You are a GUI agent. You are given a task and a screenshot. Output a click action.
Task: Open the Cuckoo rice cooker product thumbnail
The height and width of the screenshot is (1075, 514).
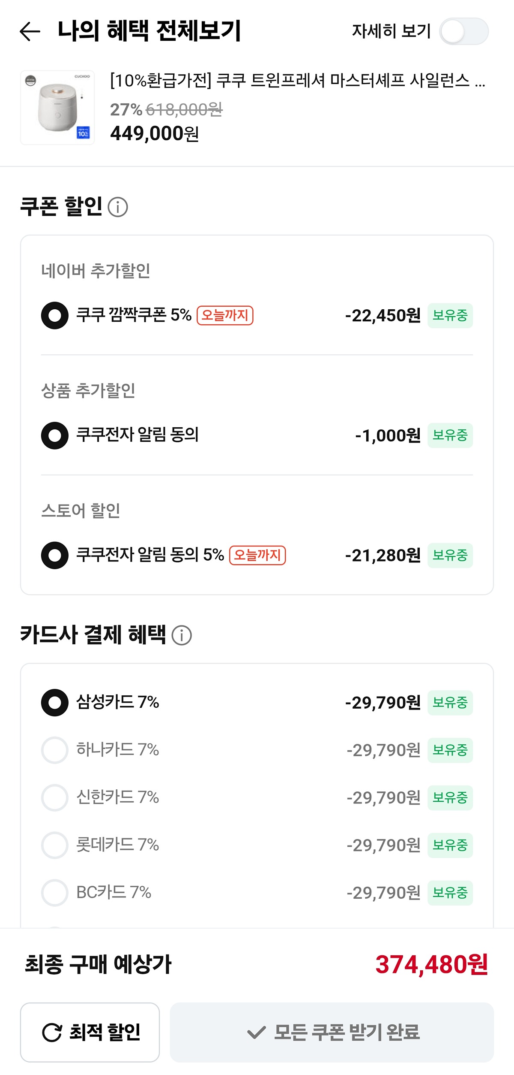click(57, 108)
